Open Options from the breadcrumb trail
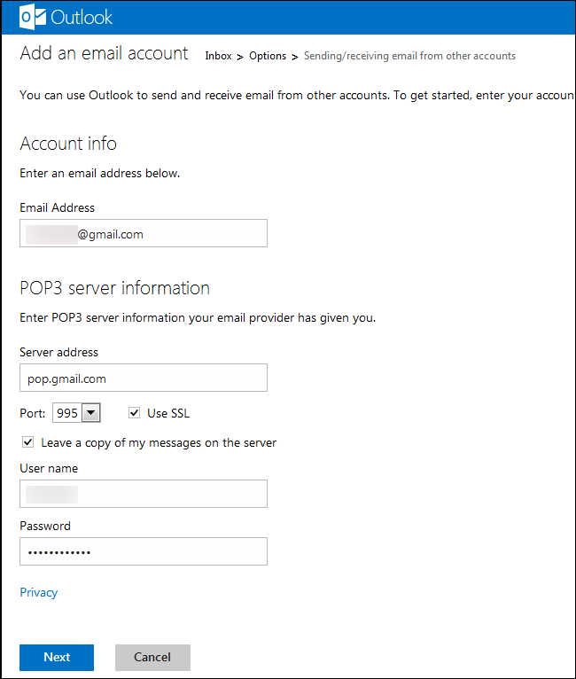Image resolution: width=576 pixels, height=679 pixels. [268, 56]
